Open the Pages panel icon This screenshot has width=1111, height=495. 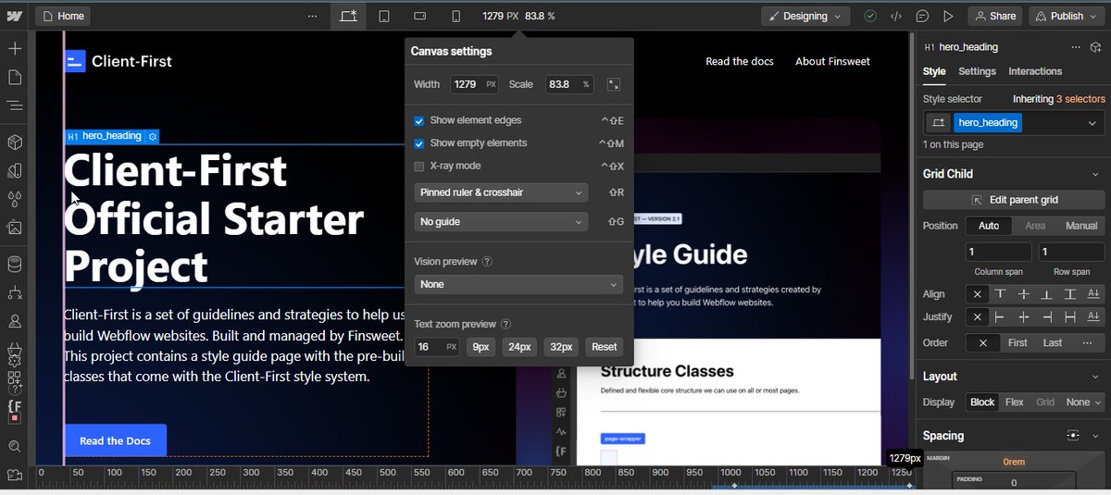(14, 77)
